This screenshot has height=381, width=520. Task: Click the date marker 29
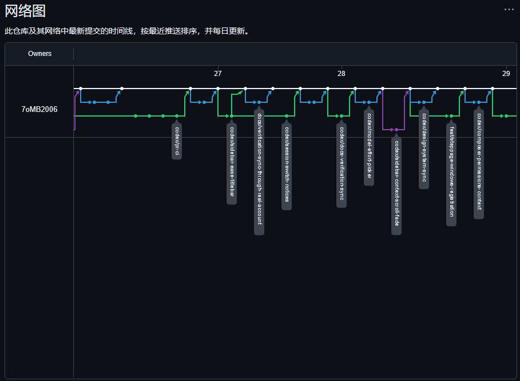click(x=506, y=74)
